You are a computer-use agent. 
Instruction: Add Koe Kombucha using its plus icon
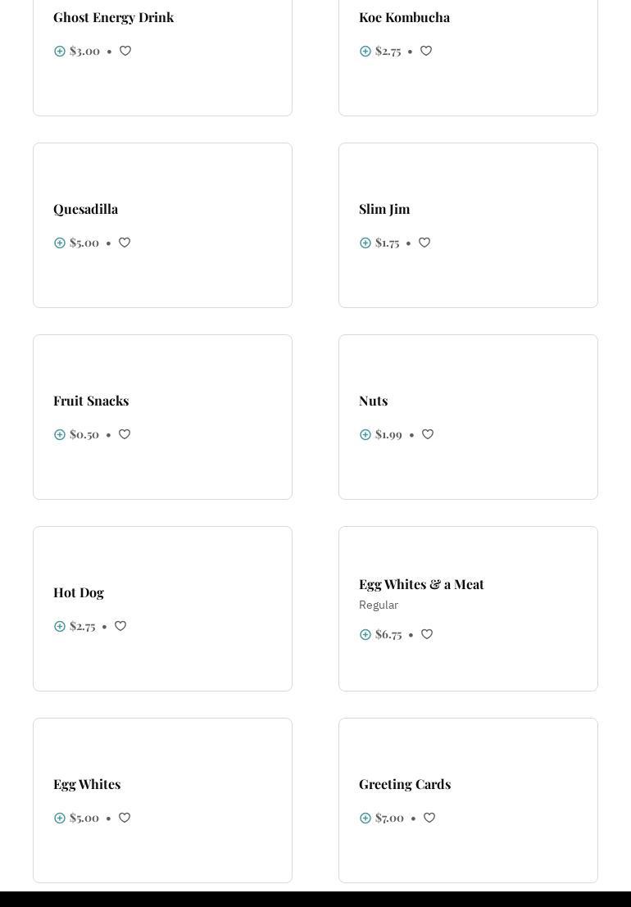pos(365,51)
